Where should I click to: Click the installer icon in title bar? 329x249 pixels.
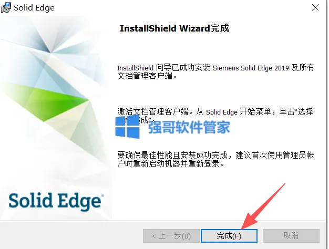coord(6,7)
